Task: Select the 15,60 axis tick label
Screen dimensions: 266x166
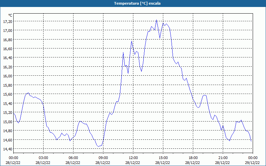Action: point(8,94)
